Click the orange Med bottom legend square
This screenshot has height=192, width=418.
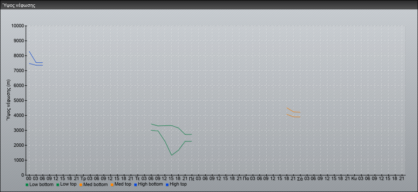tap(81, 185)
